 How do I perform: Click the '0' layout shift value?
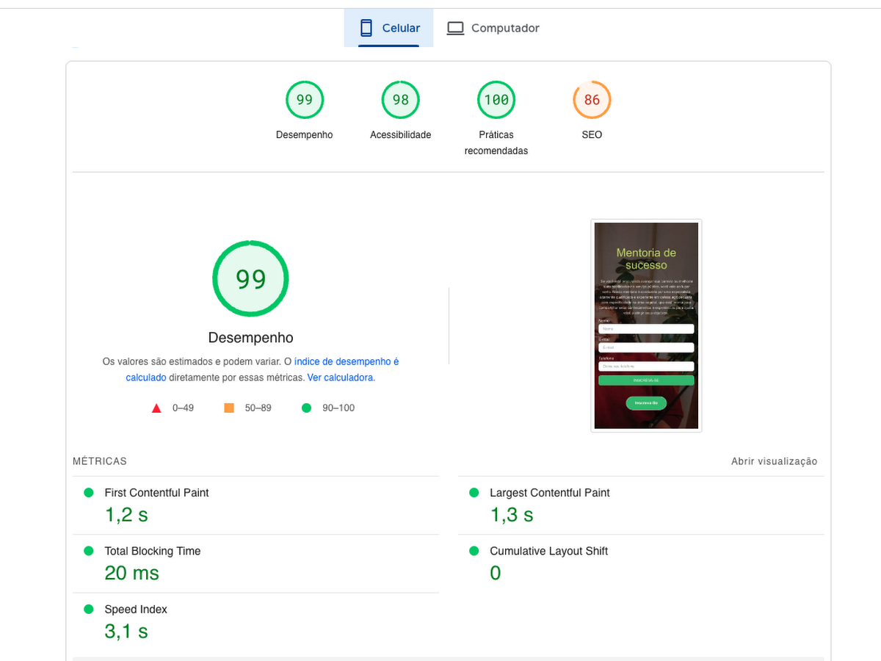496,573
